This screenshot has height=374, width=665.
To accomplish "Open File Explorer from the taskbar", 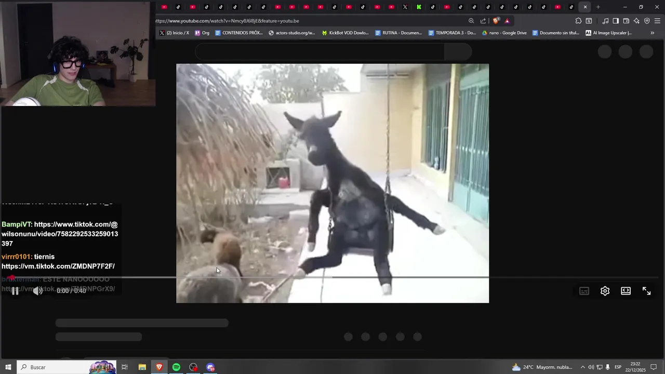I will 142,367.
